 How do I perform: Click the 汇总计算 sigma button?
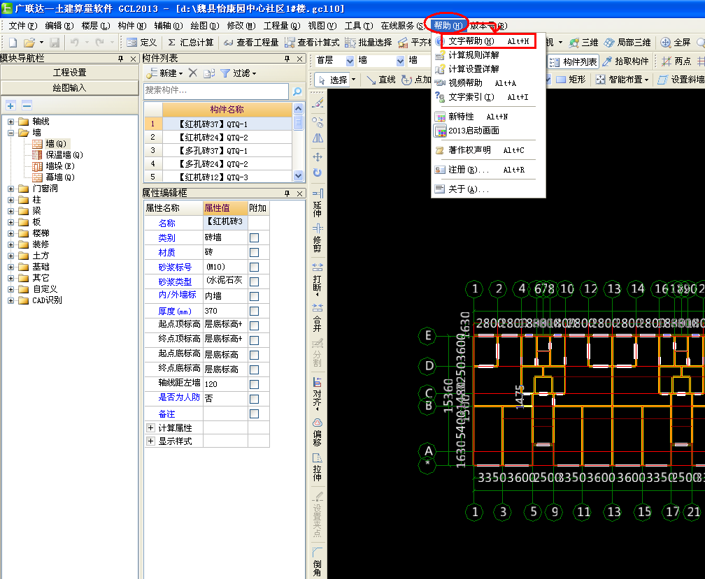pos(191,43)
